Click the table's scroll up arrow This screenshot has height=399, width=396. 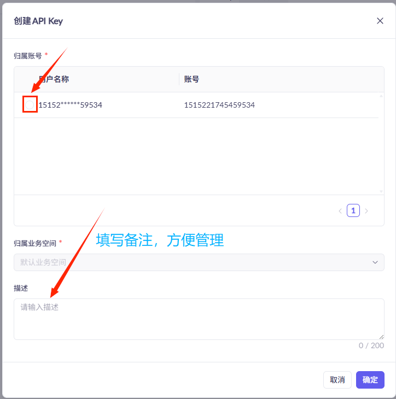tap(381, 96)
